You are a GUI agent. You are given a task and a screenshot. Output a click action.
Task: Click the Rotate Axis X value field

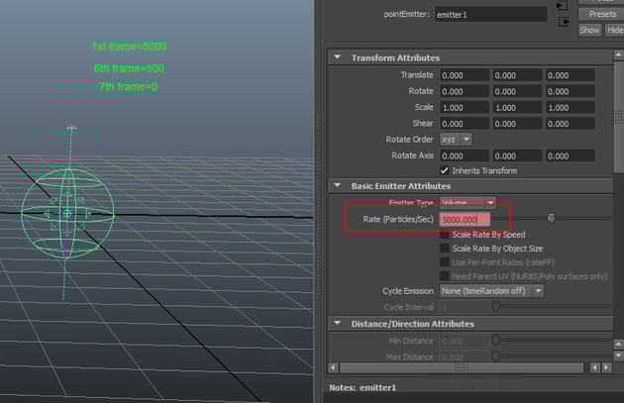[x=464, y=155]
